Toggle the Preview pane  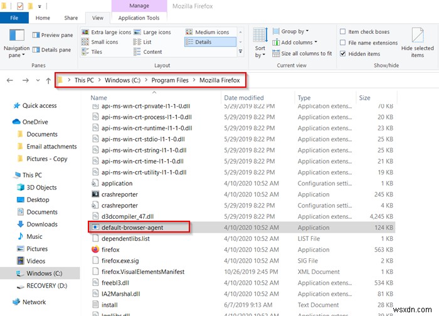[53, 35]
